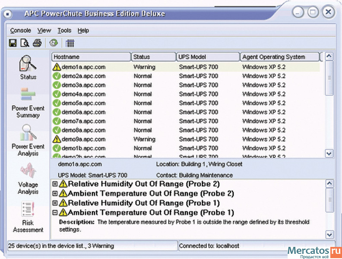This screenshot has width=342, height=259.
Task: Expand Ambient Temperature Out Of Range (Probe 2)
Action: point(55,193)
